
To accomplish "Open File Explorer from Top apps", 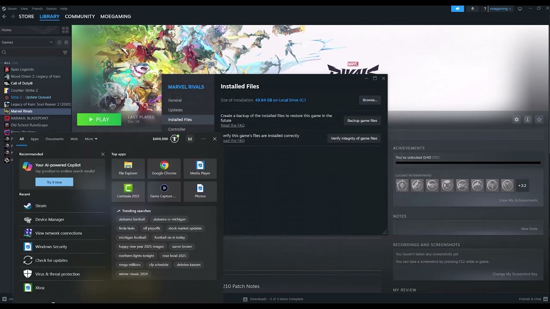I will pos(128,168).
